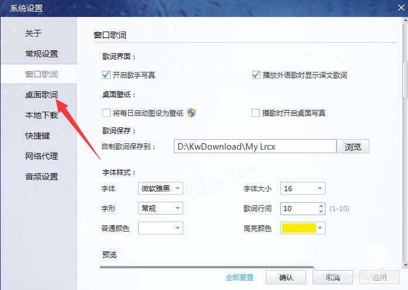Click the UAC shield icon beside wallpaper option

click(191, 113)
